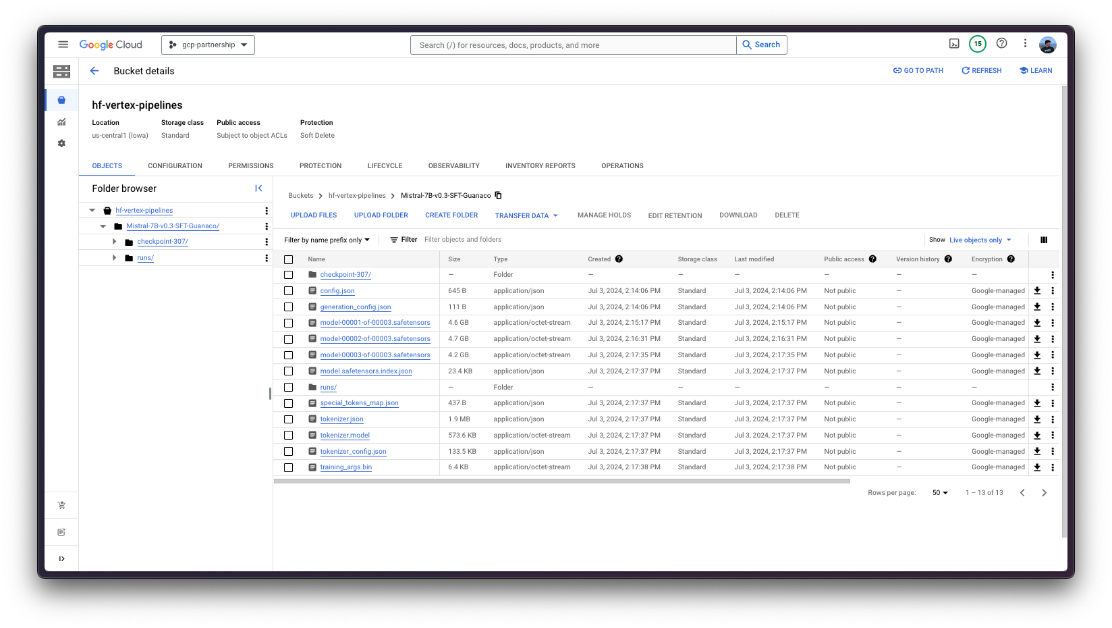Check the tokenizer.json row checkbox

[289, 419]
